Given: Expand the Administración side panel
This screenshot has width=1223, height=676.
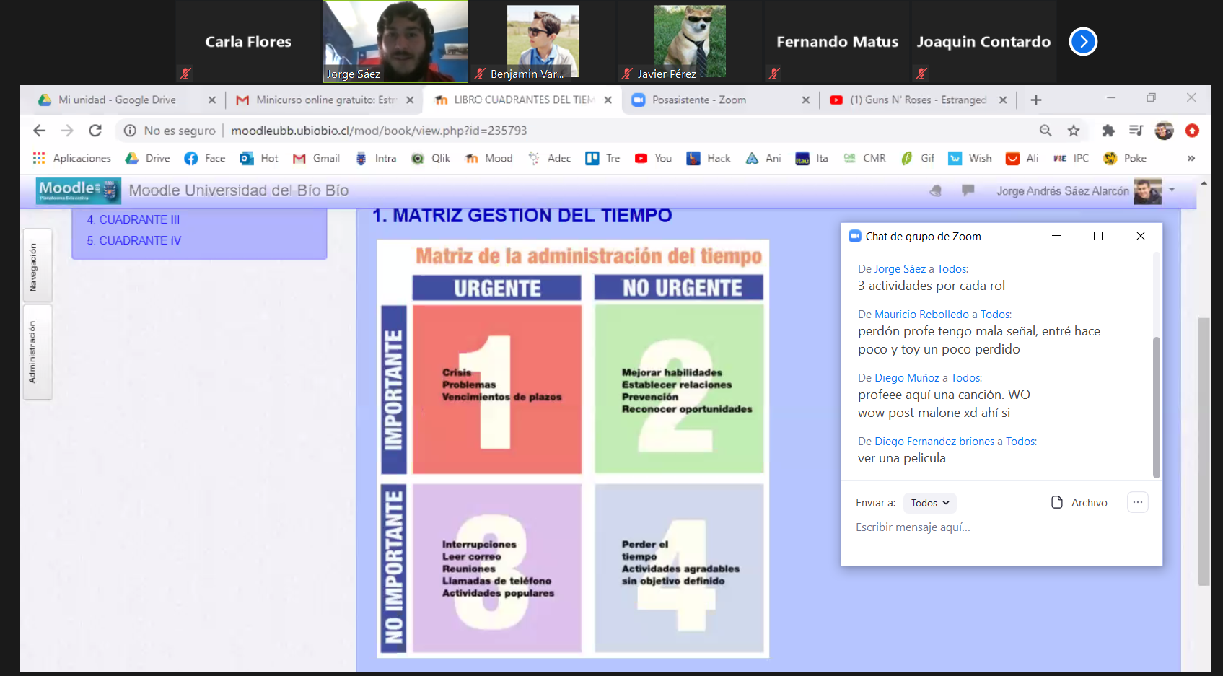Looking at the screenshot, I should [33, 352].
